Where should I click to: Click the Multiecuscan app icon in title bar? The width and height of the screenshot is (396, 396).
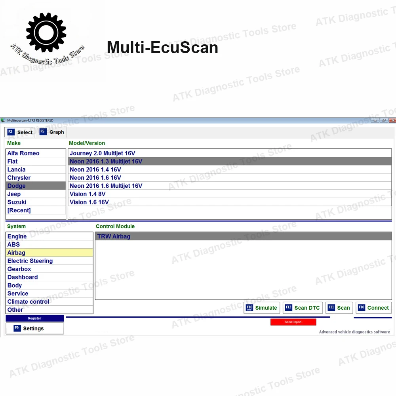point(3,120)
